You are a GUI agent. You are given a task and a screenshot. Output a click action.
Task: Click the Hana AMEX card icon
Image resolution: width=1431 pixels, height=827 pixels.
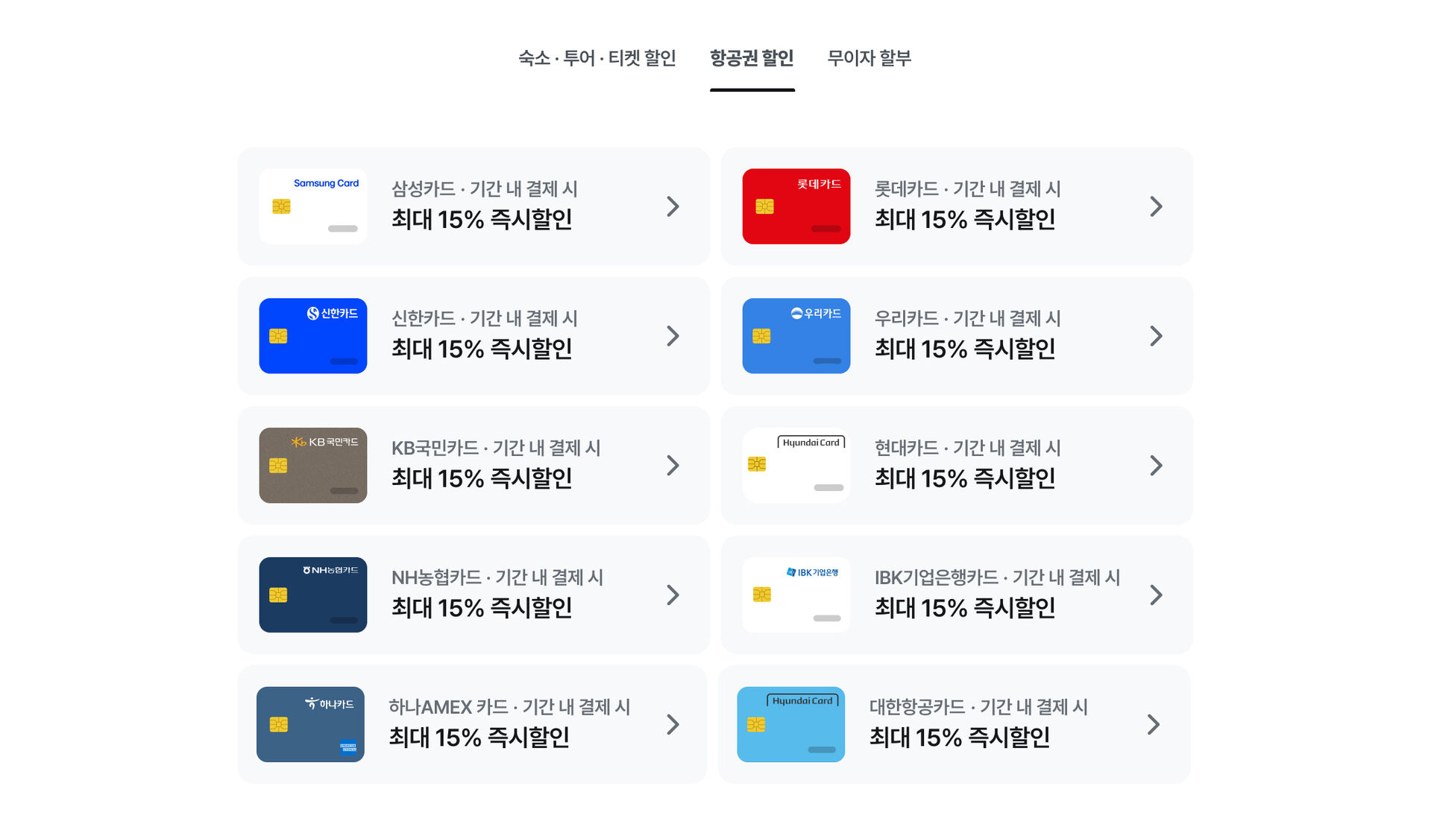[x=310, y=724]
